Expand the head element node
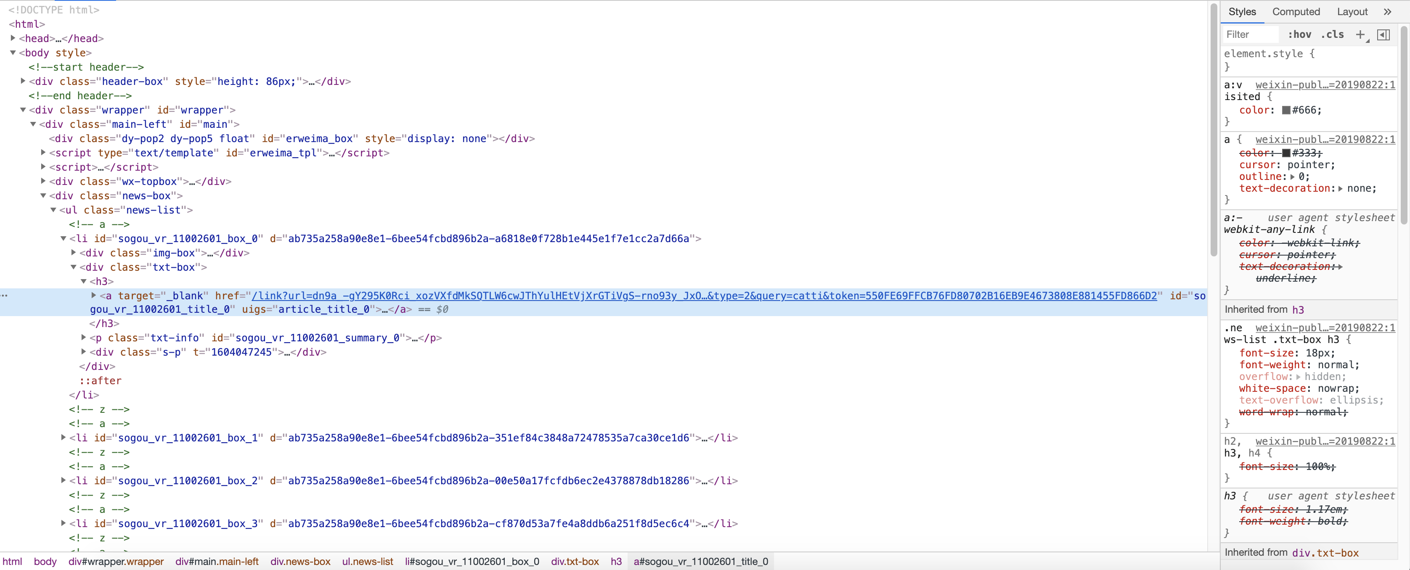This screenshot has height=570, width=1410. (x=13, y=38)
